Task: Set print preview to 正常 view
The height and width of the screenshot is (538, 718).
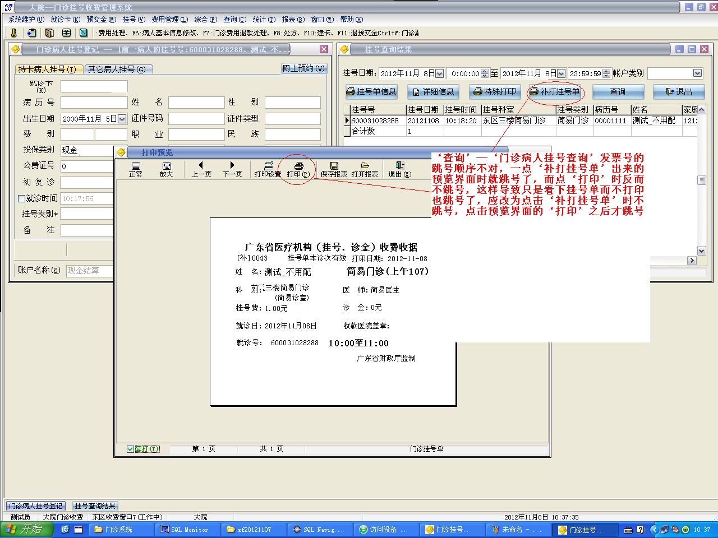Action: coord(136,169)
